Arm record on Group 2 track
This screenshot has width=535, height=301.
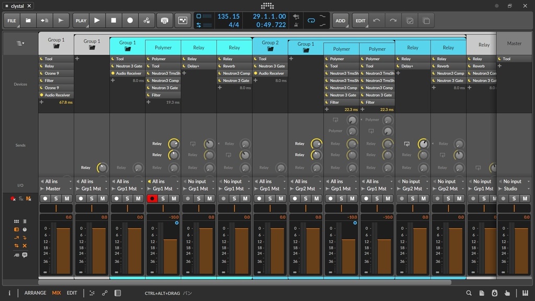(259, 198)
